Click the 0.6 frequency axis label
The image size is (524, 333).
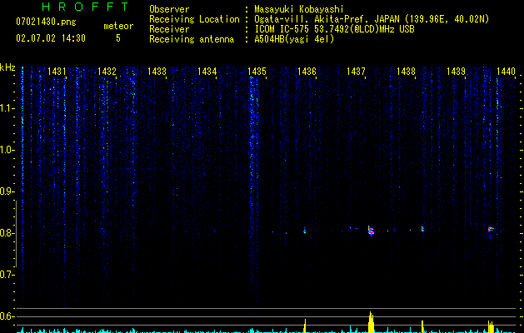point(7,316)
